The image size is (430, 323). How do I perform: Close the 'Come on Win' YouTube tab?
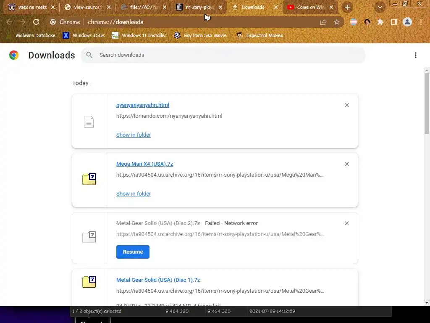(331, 7)
